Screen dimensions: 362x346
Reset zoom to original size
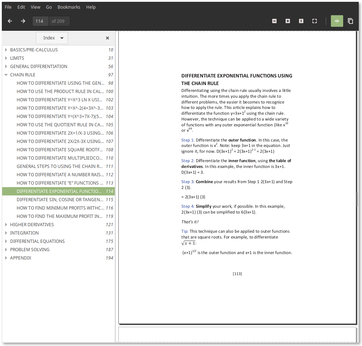coord(301,21)
